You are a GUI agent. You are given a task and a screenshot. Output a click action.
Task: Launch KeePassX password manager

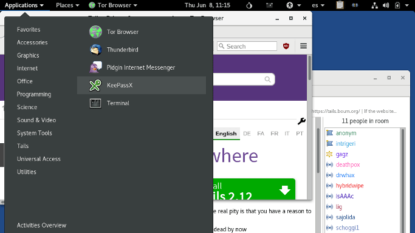[142, 85]
